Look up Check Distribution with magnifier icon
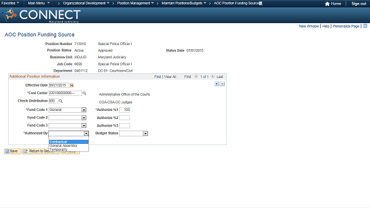Viewport: 370px width, 208px height. 61,101
